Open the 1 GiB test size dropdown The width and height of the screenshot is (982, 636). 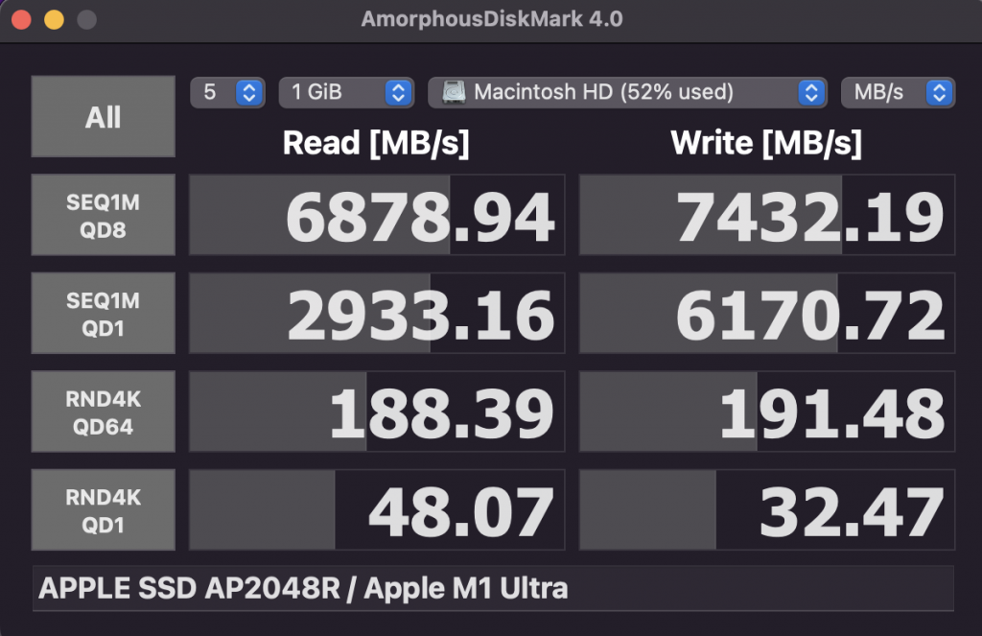point(346,92)
